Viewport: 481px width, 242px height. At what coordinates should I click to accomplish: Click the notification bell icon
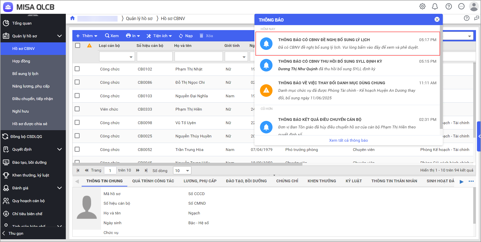[435, 7]
